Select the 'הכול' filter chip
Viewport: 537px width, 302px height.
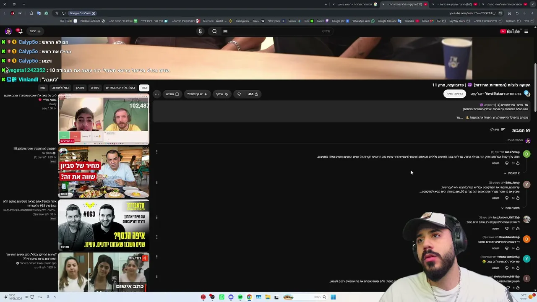pos(144,88)
